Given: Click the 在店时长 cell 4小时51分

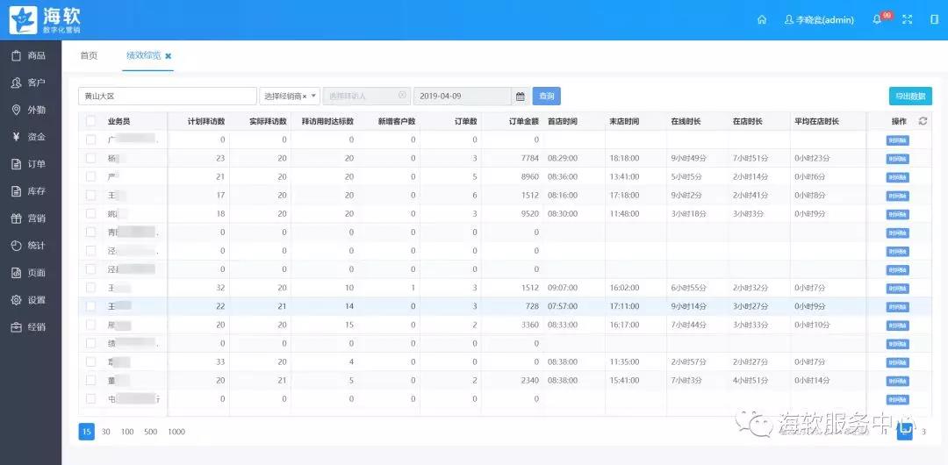Looking at the screenshot, I should click(x=750, y=381).
